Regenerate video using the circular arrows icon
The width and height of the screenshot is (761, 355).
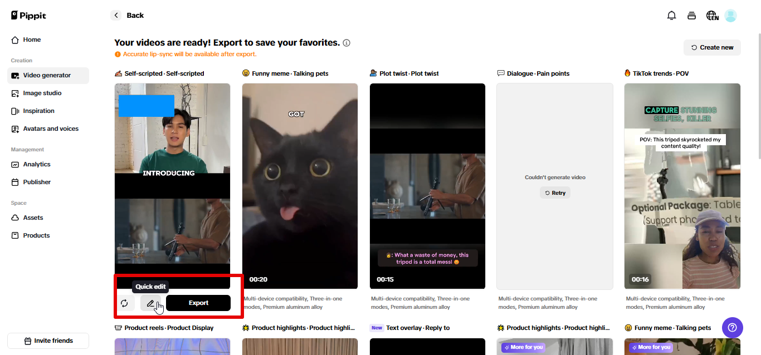pyautogui.click(x=125, y=303)
